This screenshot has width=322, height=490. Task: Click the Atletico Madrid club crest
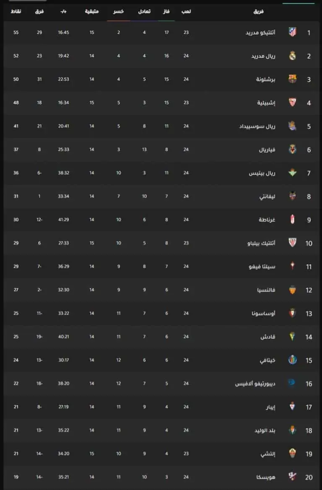click(x=292, y=32)
